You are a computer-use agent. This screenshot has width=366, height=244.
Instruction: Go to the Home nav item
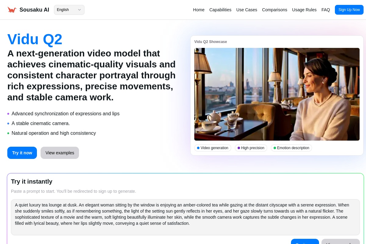click(199, 10)
